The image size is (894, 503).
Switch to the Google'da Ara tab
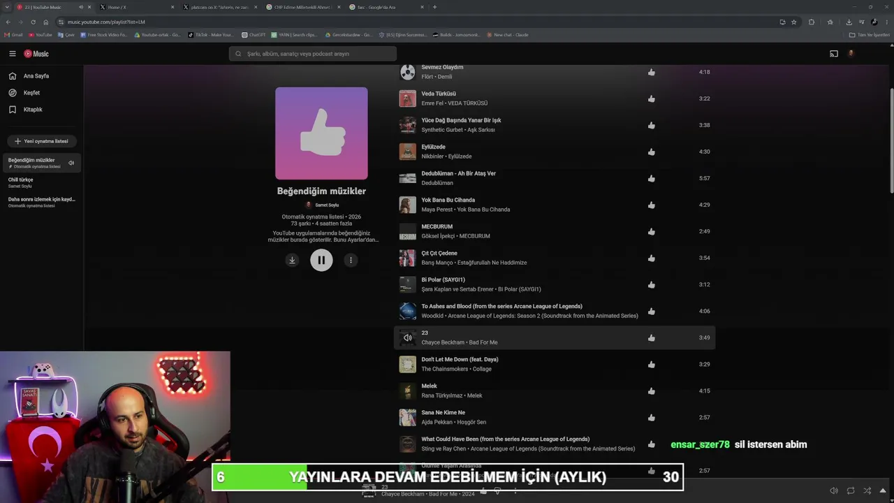tap(386, 7)
